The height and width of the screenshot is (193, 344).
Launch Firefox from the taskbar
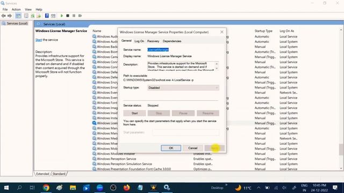tap(127, 188)
